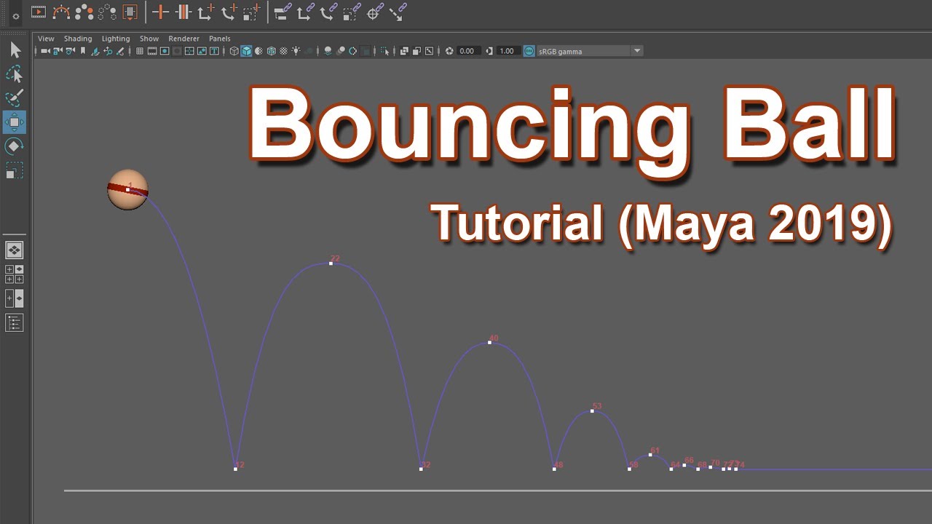Activate the Paint Selection tool
932x524 pixels.
[15, 98]
